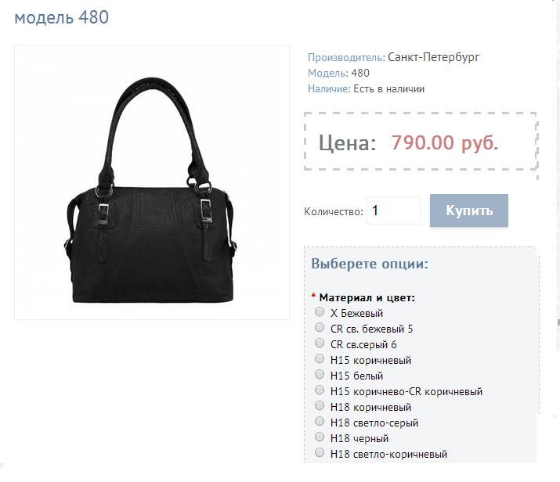560x482 pixels.
Task: Click the Есть в наличии availability text
Action: pos(389,89)
